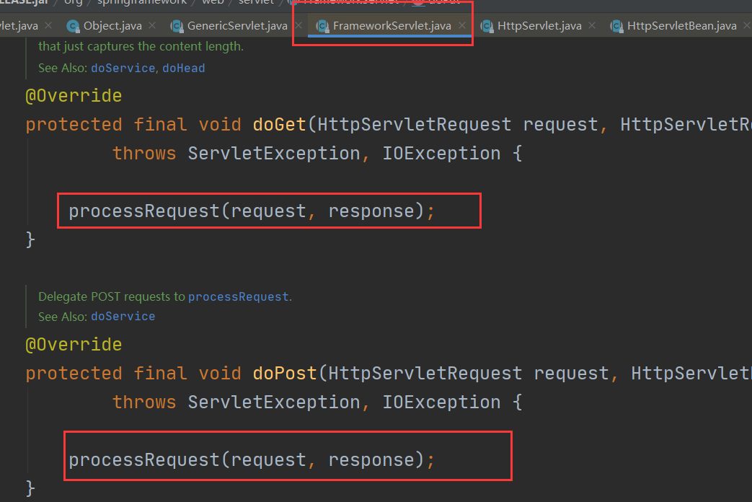The width and height of the screenshot is (752, 502).
Task: Click the @Override annotation above doGet
Action: coord(74,96)
